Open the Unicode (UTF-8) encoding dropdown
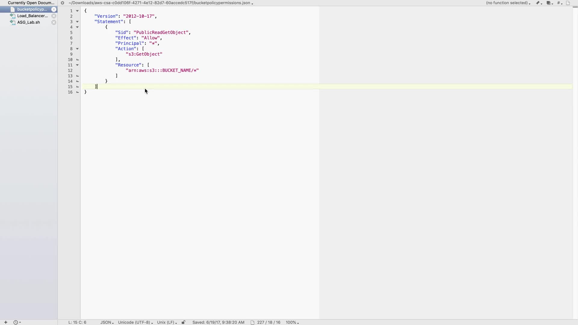The image size is (578, 325). pyautogui.click(x=135, y=322)
